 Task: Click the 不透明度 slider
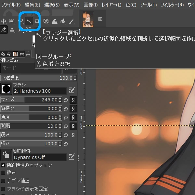pyautogui.click(x=37, y=78)
